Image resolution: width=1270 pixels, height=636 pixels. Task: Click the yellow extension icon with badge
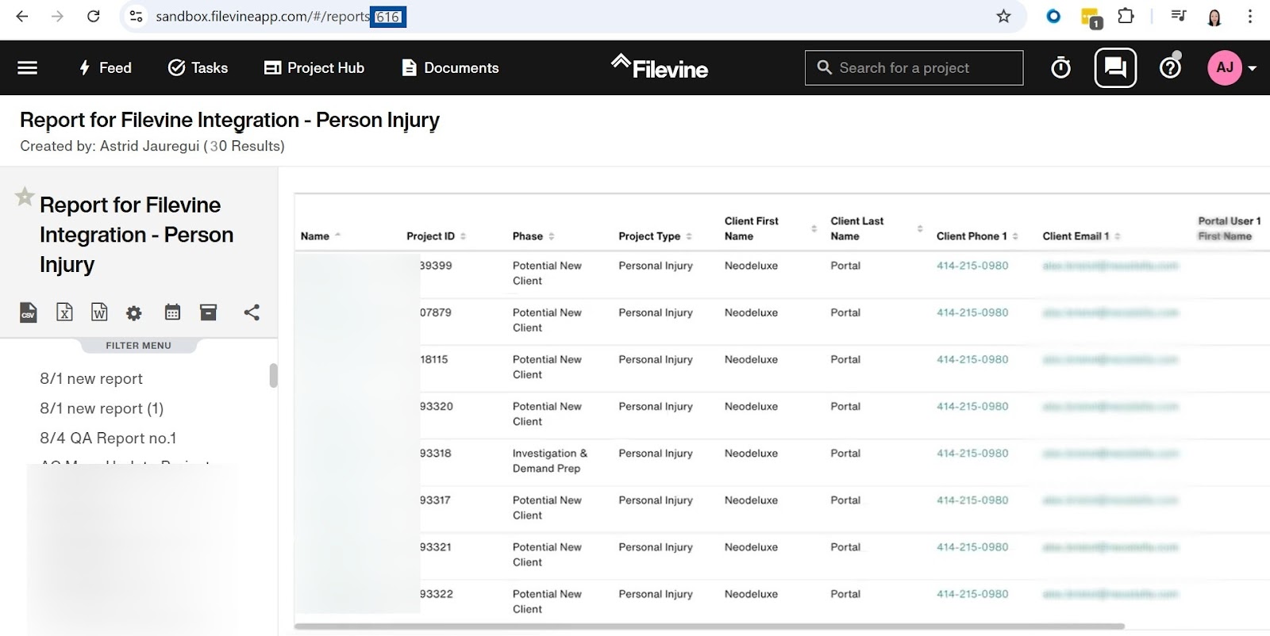1091,17
